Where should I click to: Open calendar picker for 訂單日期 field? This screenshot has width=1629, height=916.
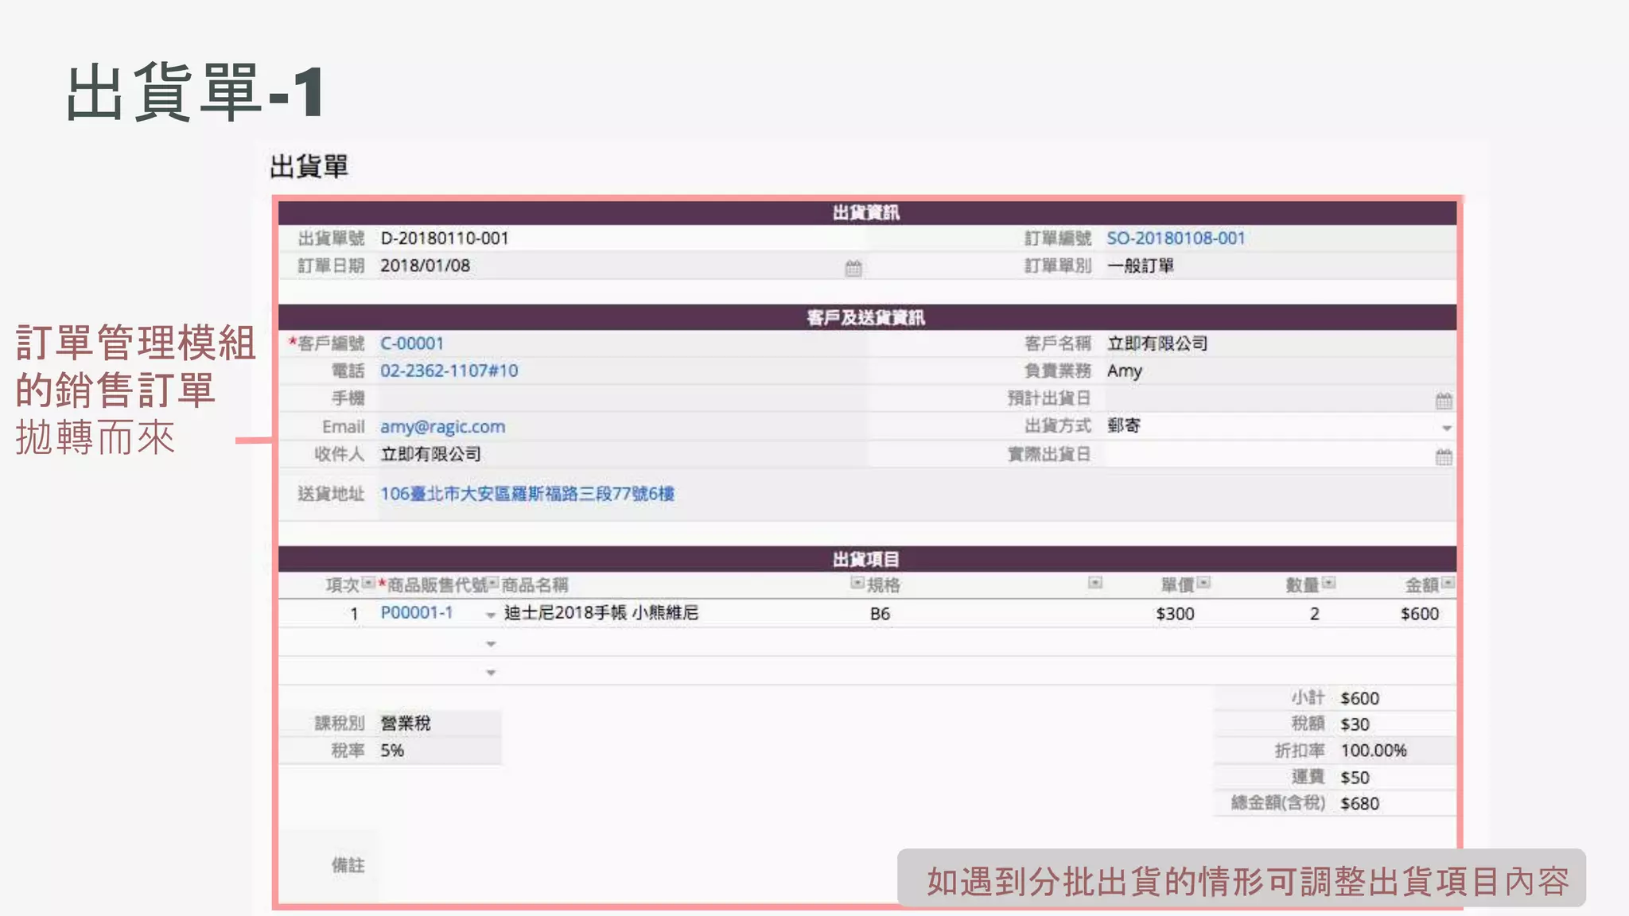tap(853, 268)
